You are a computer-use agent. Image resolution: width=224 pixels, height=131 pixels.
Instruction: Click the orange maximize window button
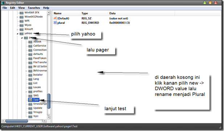[x=210, y=3]
